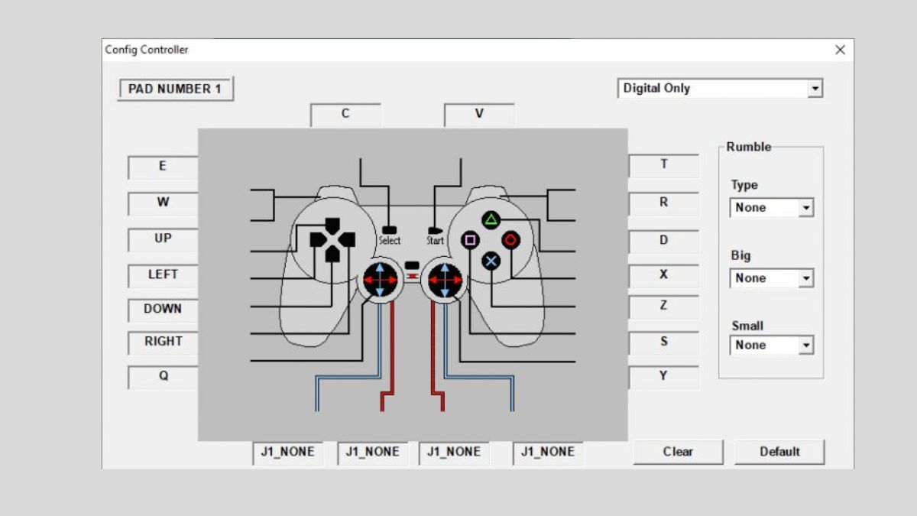Click the left analog stick icon
This screenshot has width=917, height=516.
[380, 280]
